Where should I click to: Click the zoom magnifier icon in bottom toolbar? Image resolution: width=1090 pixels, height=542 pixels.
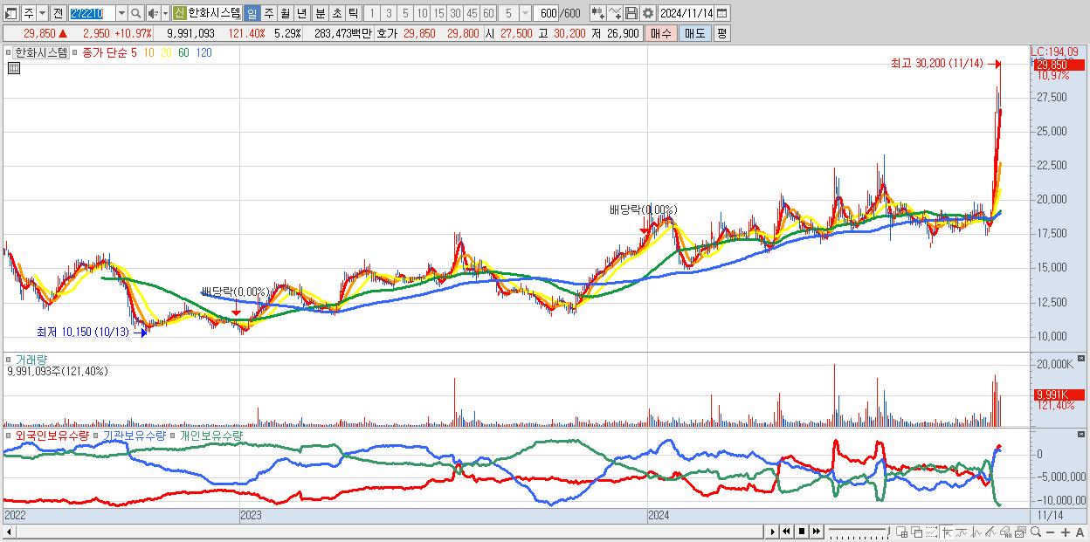(1035, 532)
